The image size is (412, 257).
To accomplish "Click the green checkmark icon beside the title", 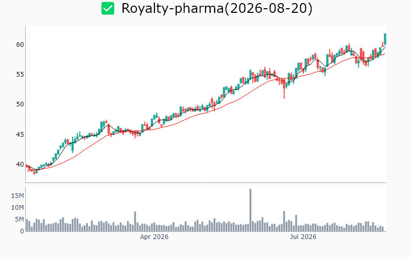I will 108,8.
